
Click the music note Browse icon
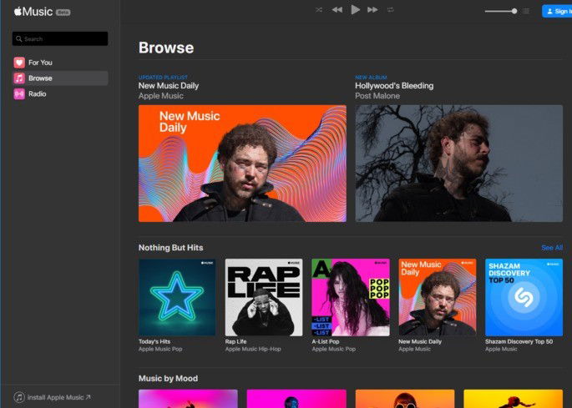point(19,78)
